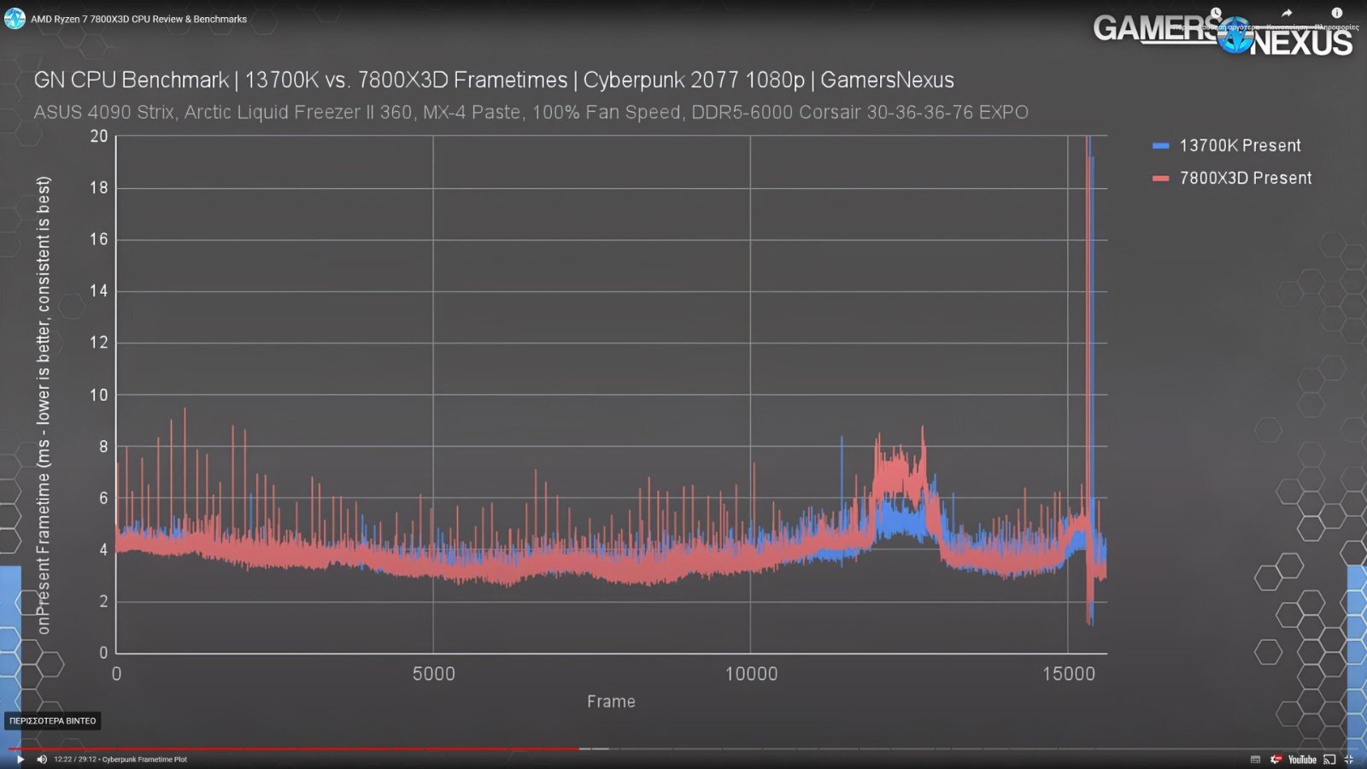Watch on YouTube logo button
Image resolution: width=1367 pixels, height=769 pixels.
(1302, 760)
